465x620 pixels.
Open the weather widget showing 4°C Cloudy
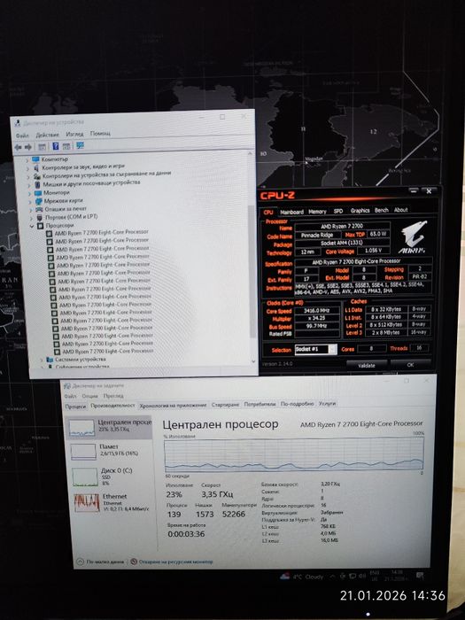coord(302,577)
